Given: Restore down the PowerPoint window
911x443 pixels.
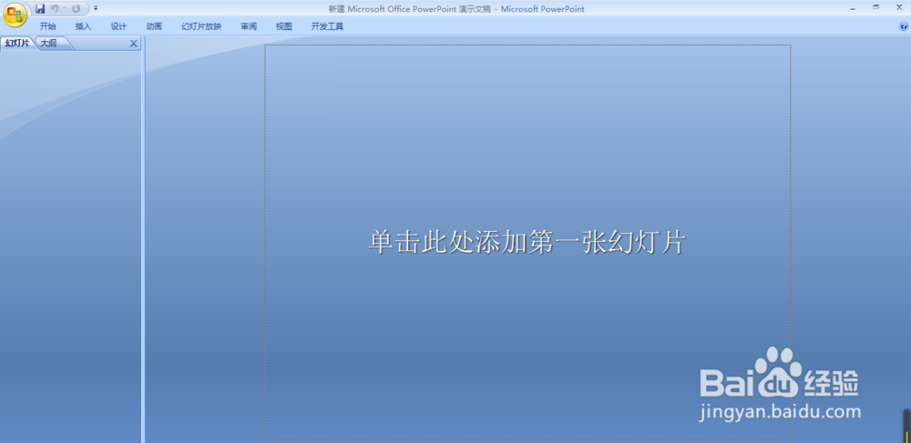Looking at the screenshot, I should click(875, 7).
